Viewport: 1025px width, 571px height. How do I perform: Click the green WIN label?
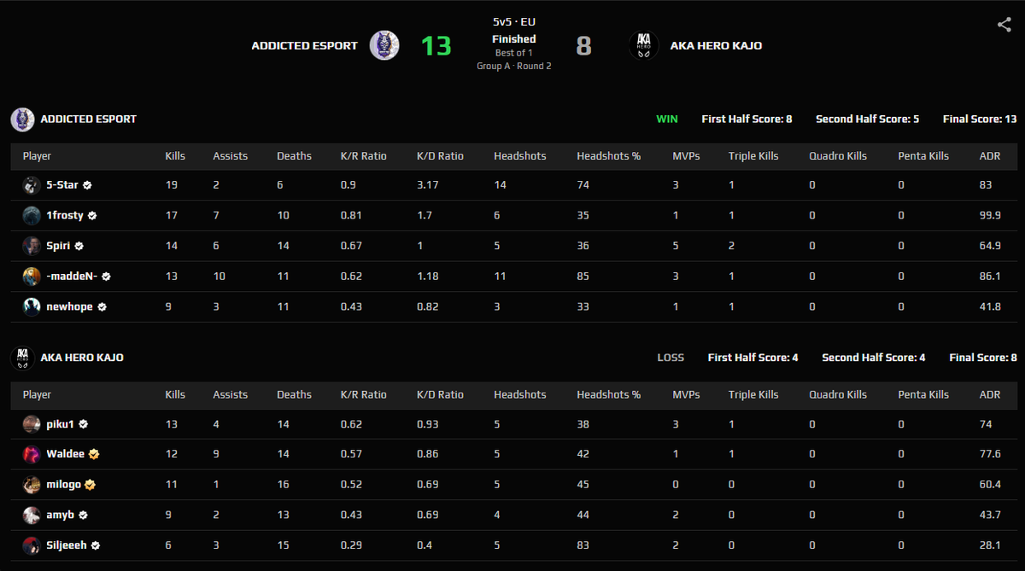click(667, 119)
